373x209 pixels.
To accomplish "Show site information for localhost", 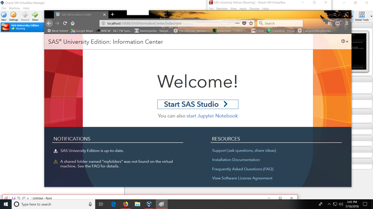I will pyautogui.click(x=103, y=23).
